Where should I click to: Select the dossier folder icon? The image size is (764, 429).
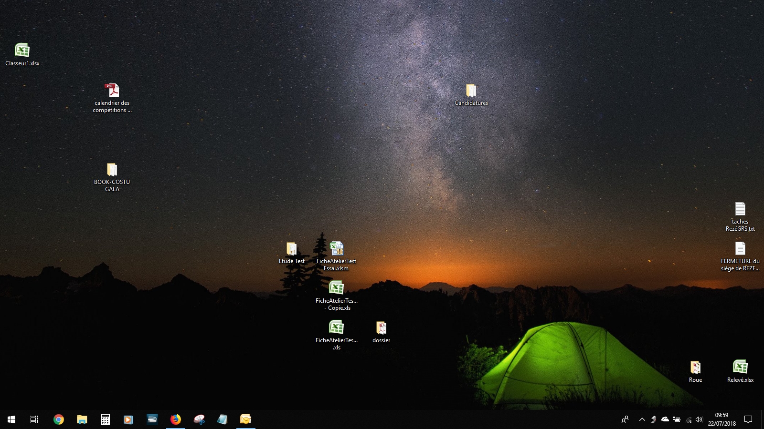point(381,332)
